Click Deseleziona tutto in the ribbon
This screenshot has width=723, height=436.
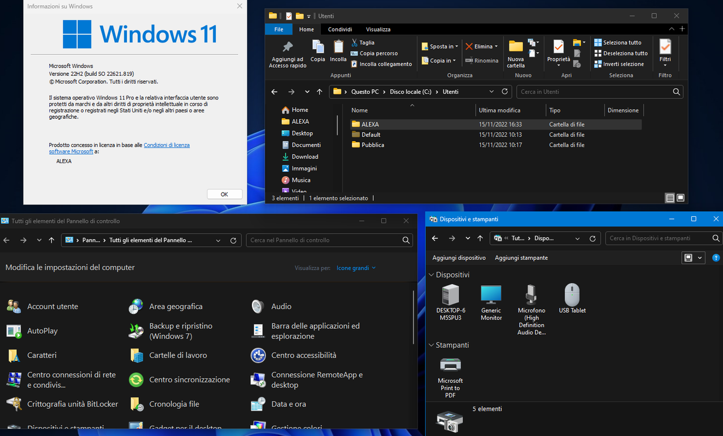[x=621, y=53]
